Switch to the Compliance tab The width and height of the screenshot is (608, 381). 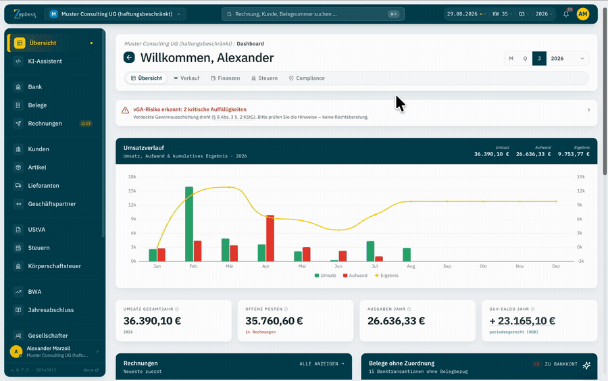(x=307, y=78)
